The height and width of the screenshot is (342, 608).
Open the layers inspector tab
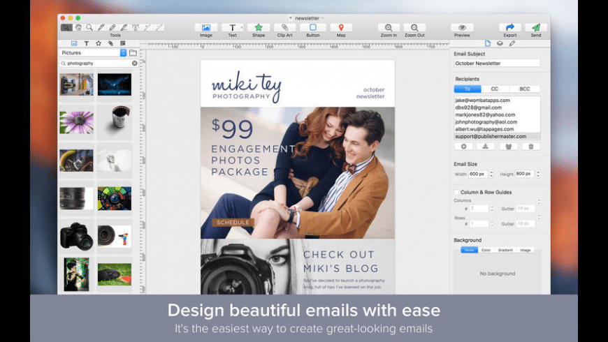click(500, 43)
